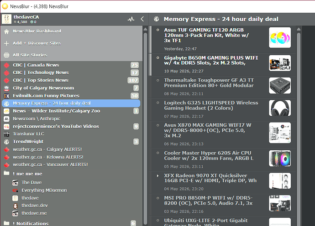Viewport: 315px width, 226px height.
Task: Select the Memory Express 24 hour daily deal feed
Action: pos(71,103)
